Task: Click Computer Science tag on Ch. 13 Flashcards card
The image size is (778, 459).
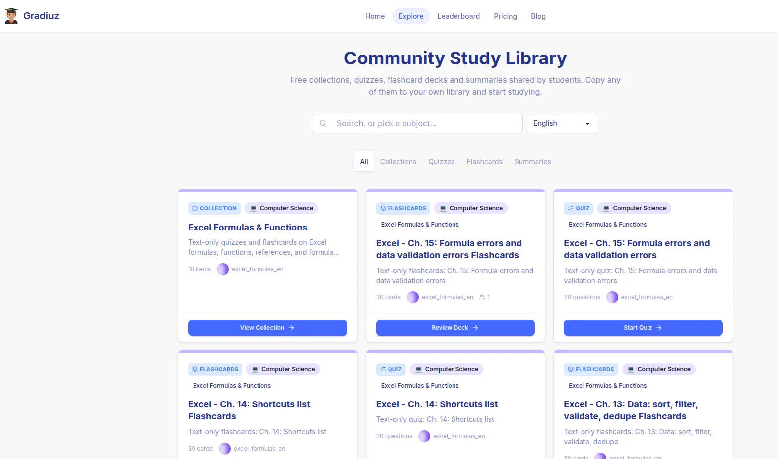Action: tap(659, 369)
